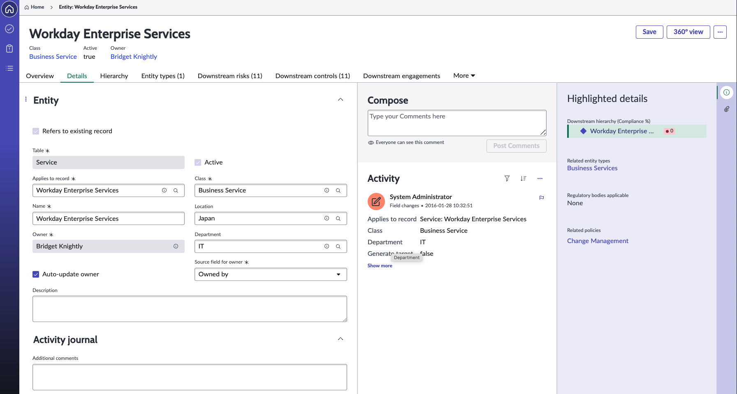The image size is (737, 394).
Task: Open the checkmark circle sidebar icon
Action: click(9, 29)
